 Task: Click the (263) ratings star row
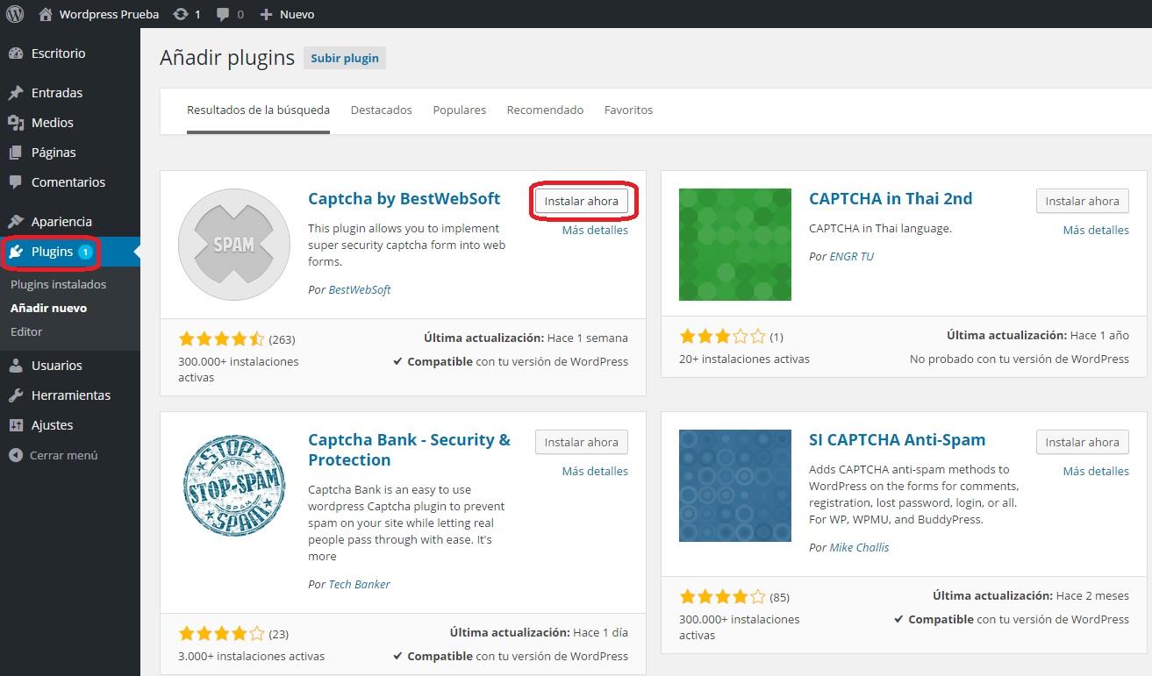point(221,339)
